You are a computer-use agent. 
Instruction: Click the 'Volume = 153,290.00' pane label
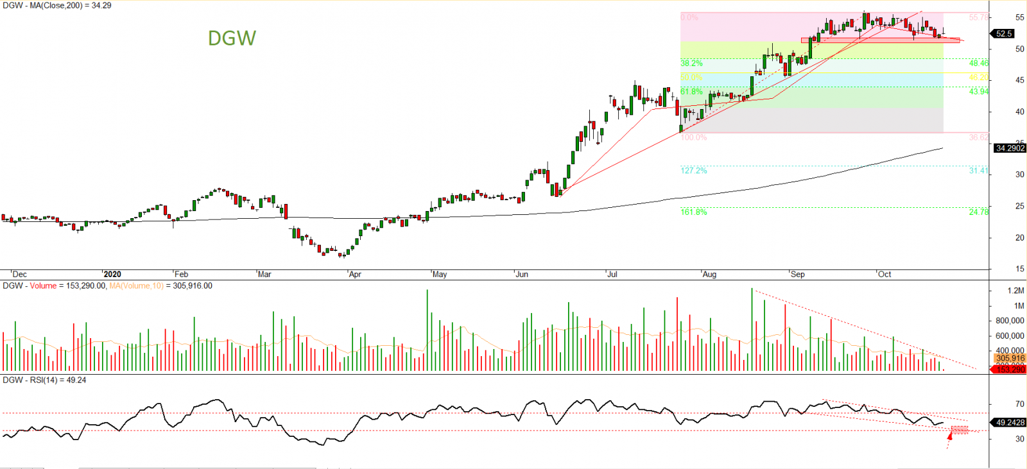click(x=68, y=286)
